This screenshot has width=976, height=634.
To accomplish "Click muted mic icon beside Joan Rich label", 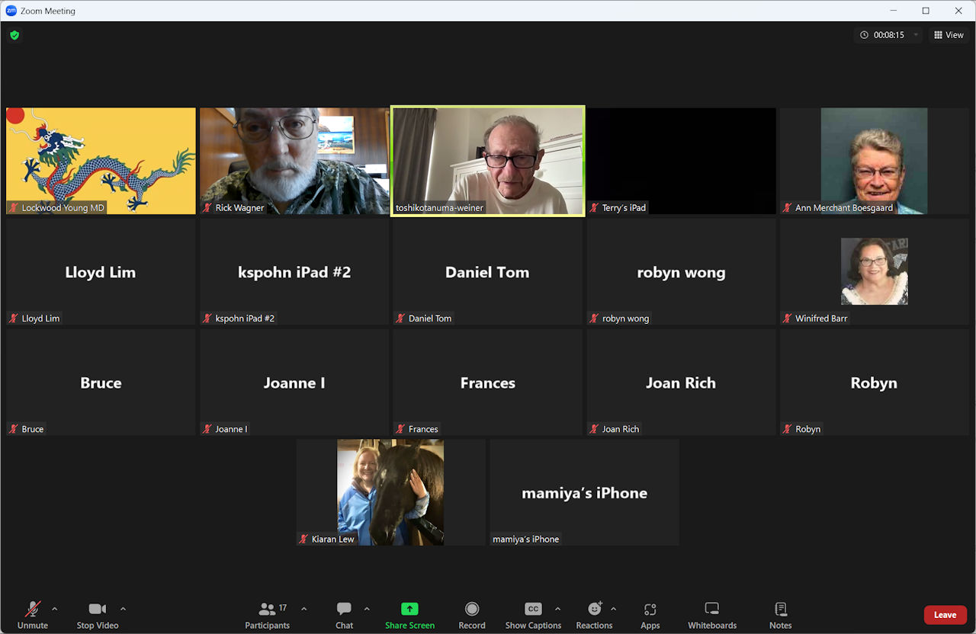I will pos(595,429).
